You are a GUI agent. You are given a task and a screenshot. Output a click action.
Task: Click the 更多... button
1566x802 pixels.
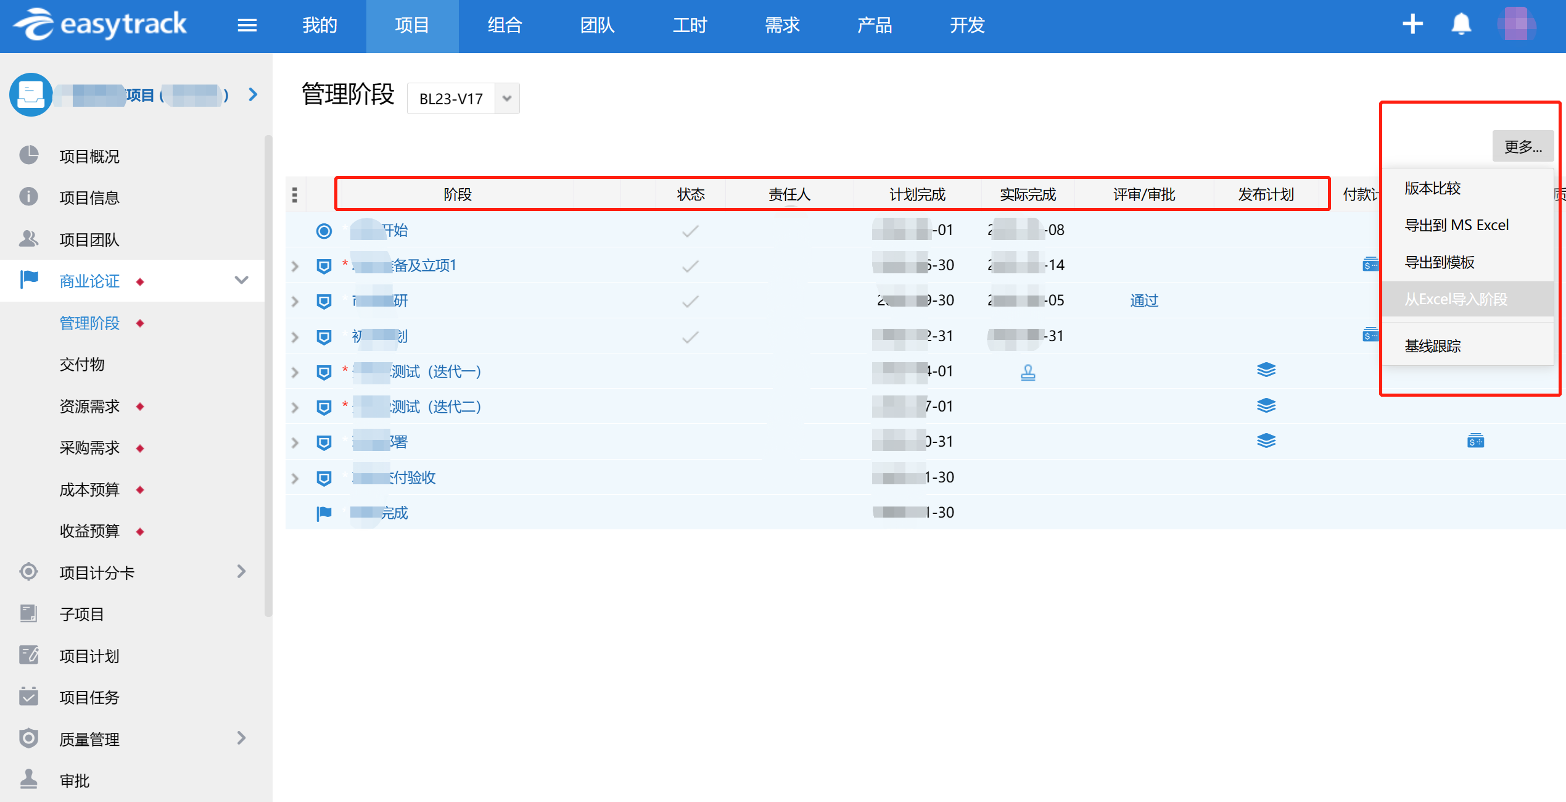point(1522,147)
